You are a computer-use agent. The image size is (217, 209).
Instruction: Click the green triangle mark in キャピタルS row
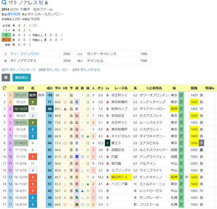(x=88, y=136)
